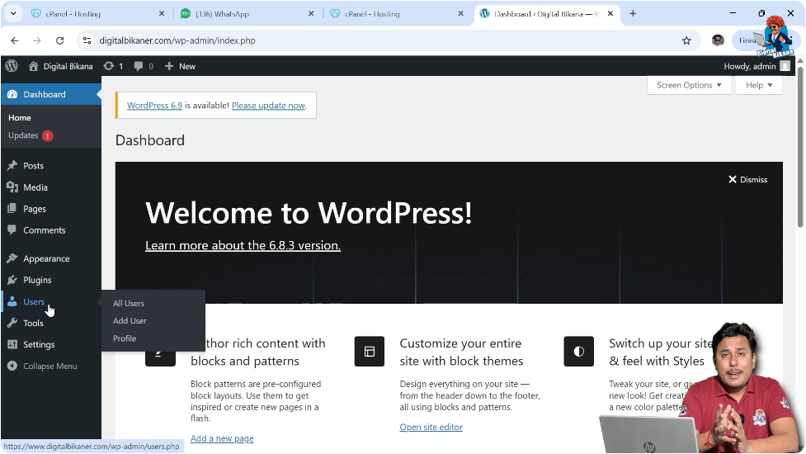The image size is (806, 454).
Task: Click the updates refresh icon in admin bar
Action: pyautogui.click(x=108, y=66)
